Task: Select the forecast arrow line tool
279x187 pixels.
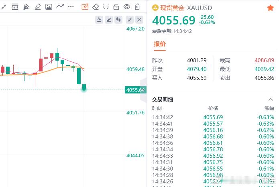Action: pos(60,7)
